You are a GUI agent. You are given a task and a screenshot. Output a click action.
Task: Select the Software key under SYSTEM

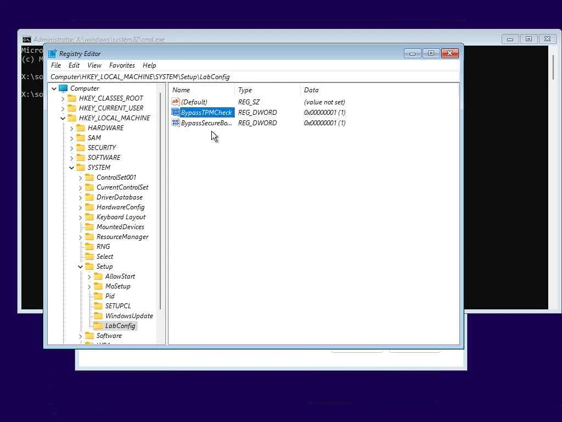[x=109, y=336]
